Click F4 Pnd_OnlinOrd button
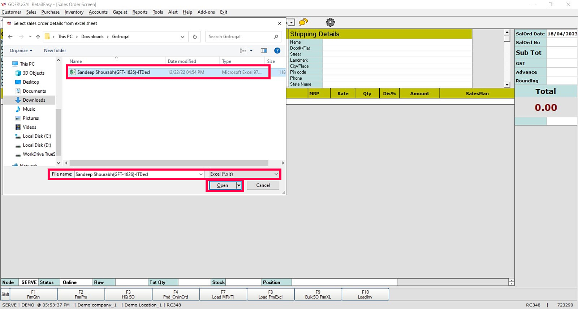This screenshot has width=578, height=309. tap(176, 294)
